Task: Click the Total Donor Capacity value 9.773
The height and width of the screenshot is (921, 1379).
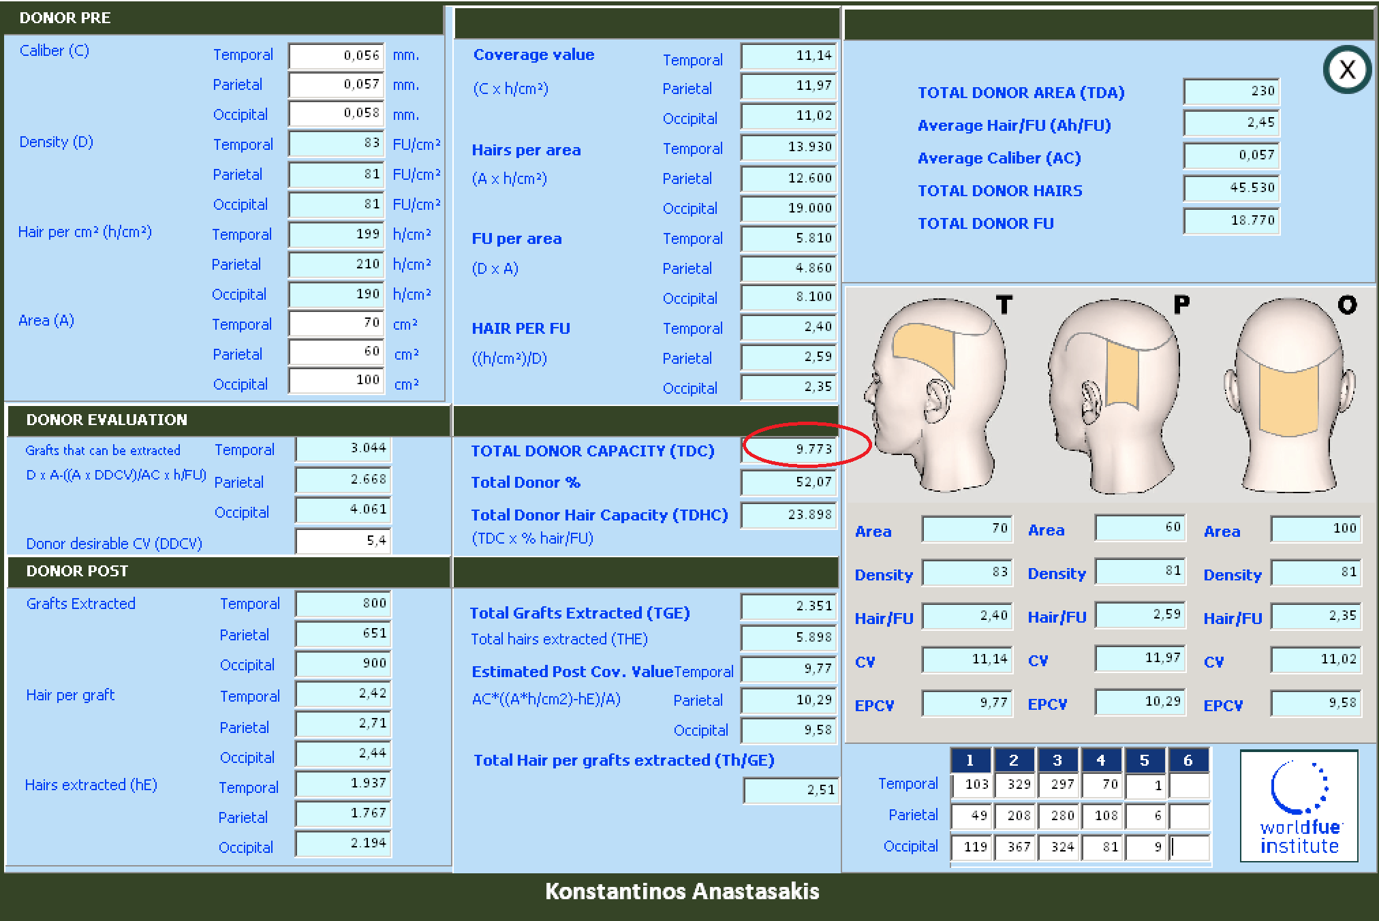Action: click(x=788, y=450)
